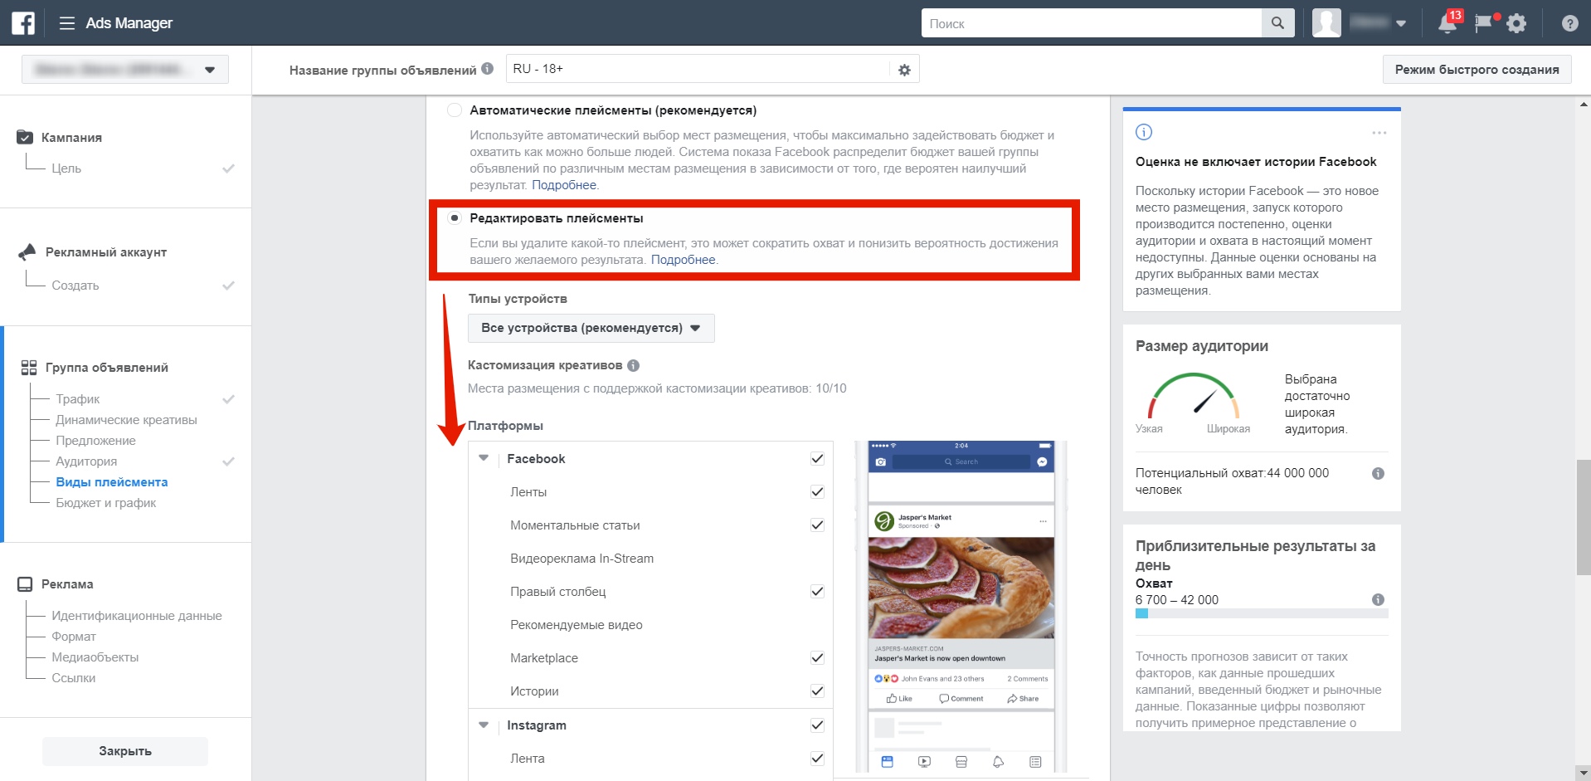1591x781 pixels.
Task: Click gear icon beside ad set name
Action: click(904, 71)
